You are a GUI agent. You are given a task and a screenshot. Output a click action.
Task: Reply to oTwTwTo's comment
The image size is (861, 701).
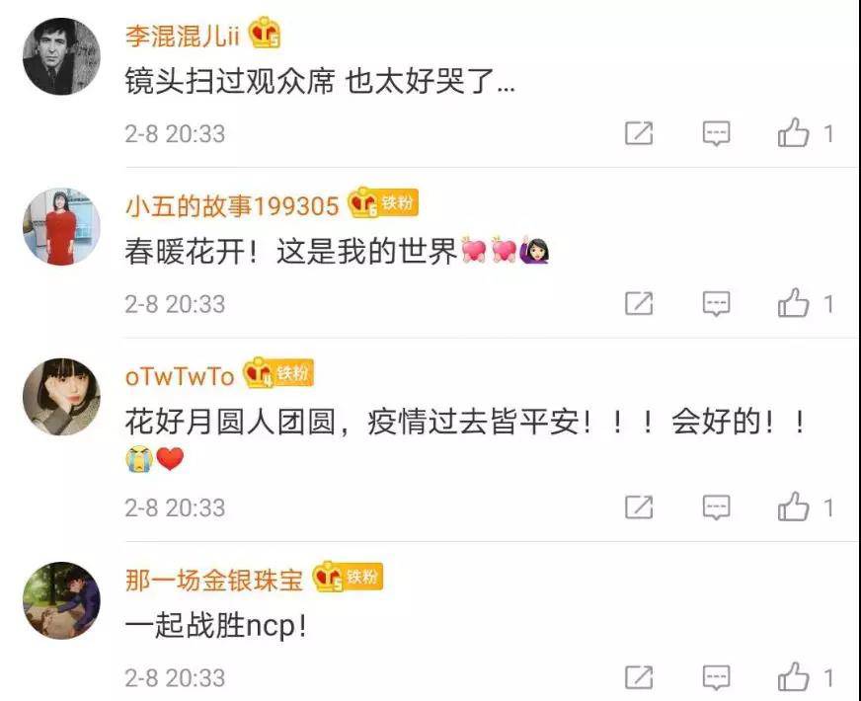(717, 506)
